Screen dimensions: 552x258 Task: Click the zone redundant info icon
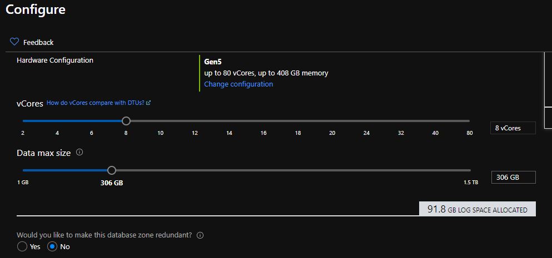200,235
